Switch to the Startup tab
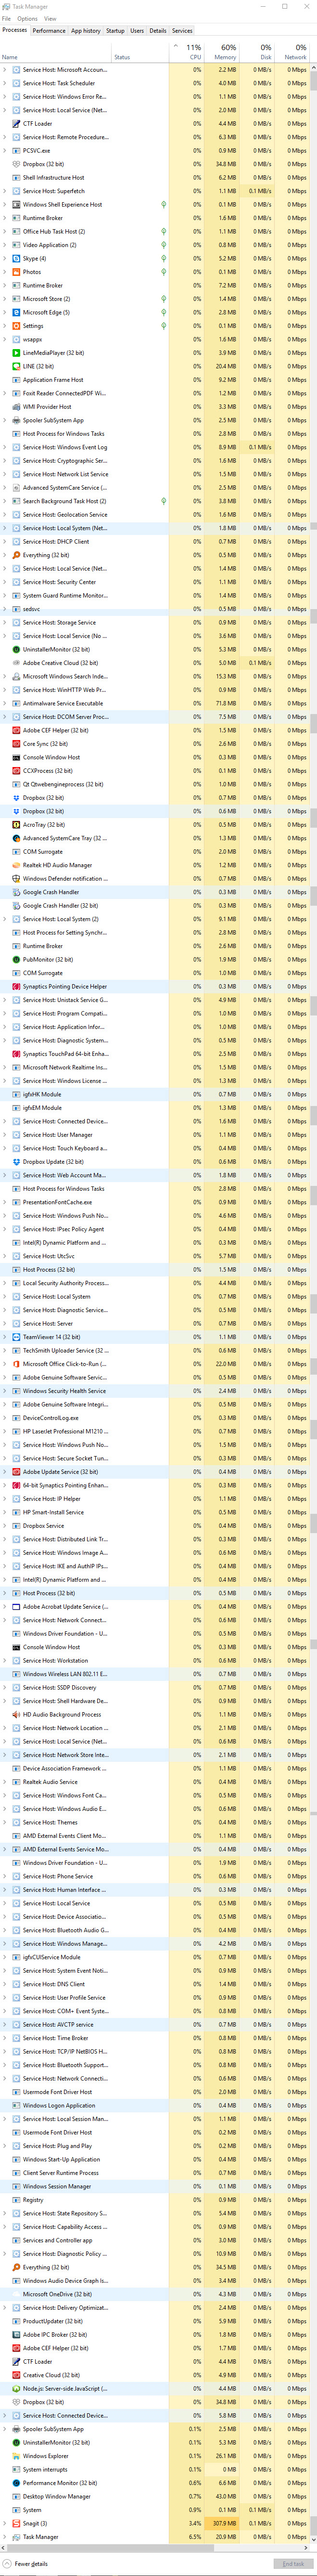Screen dimensions: 317x2576 [116, 30]
